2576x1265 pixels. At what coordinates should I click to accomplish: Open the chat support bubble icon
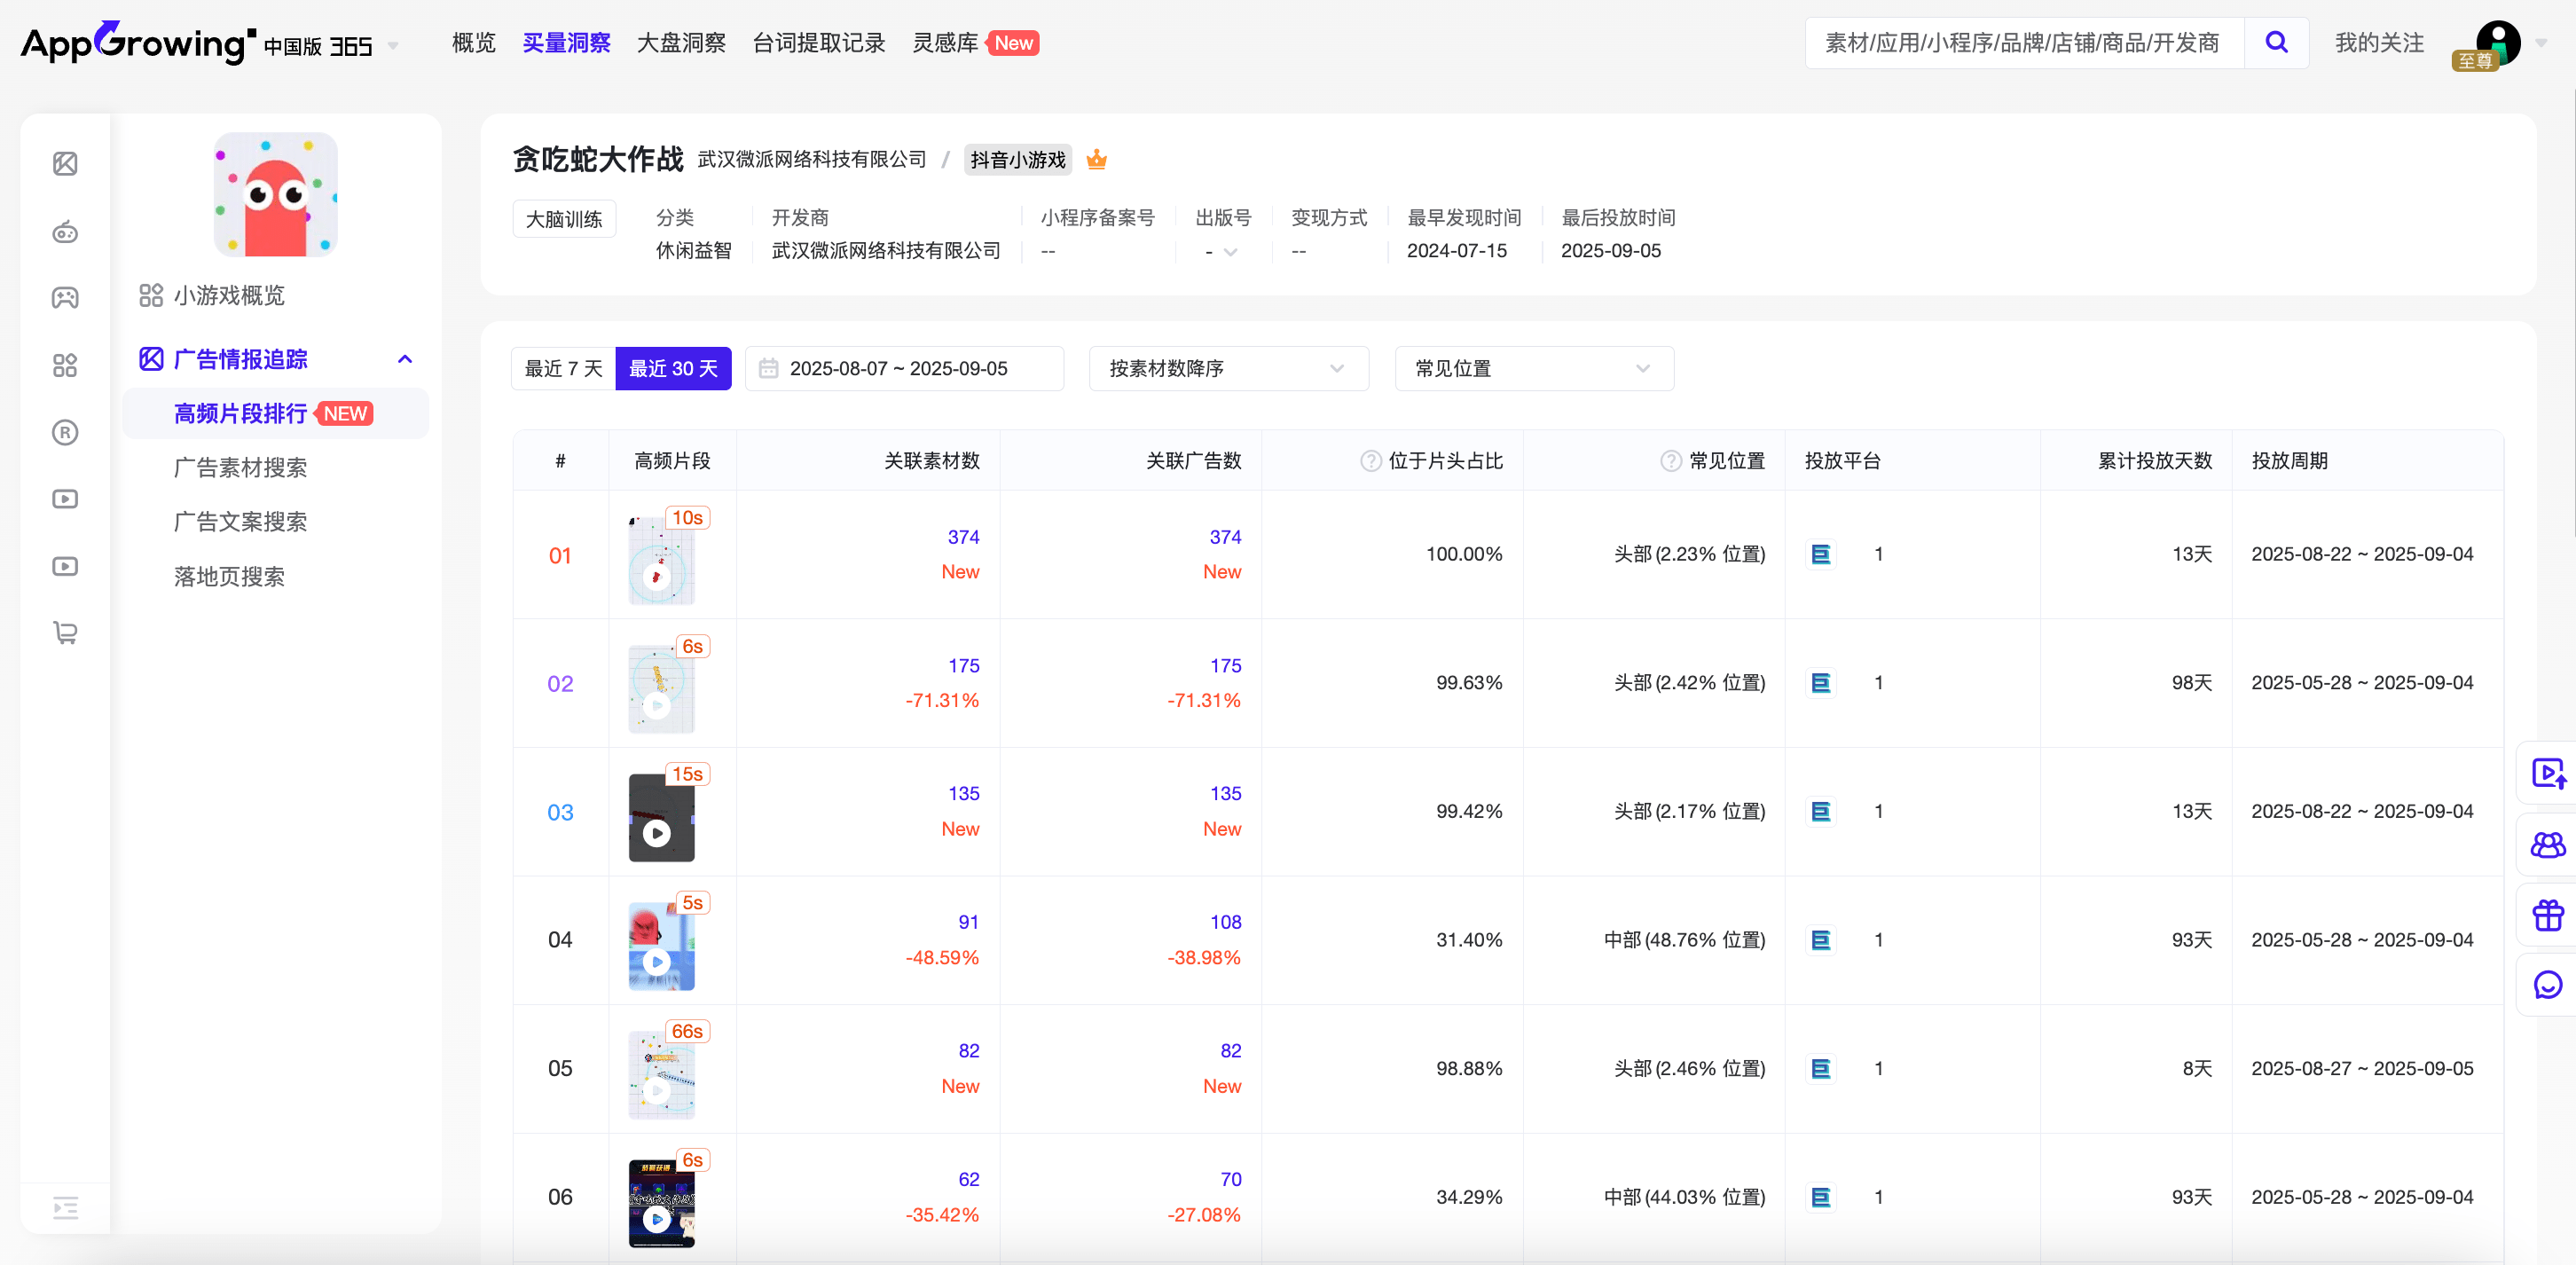2547,985
